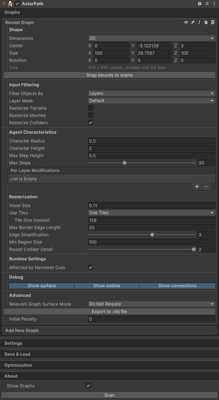Image resolution: width=219 pixels, height=400 pixels.
Task: Collapse the AstarPath component foldout
Action: click(x=4, y=4)
